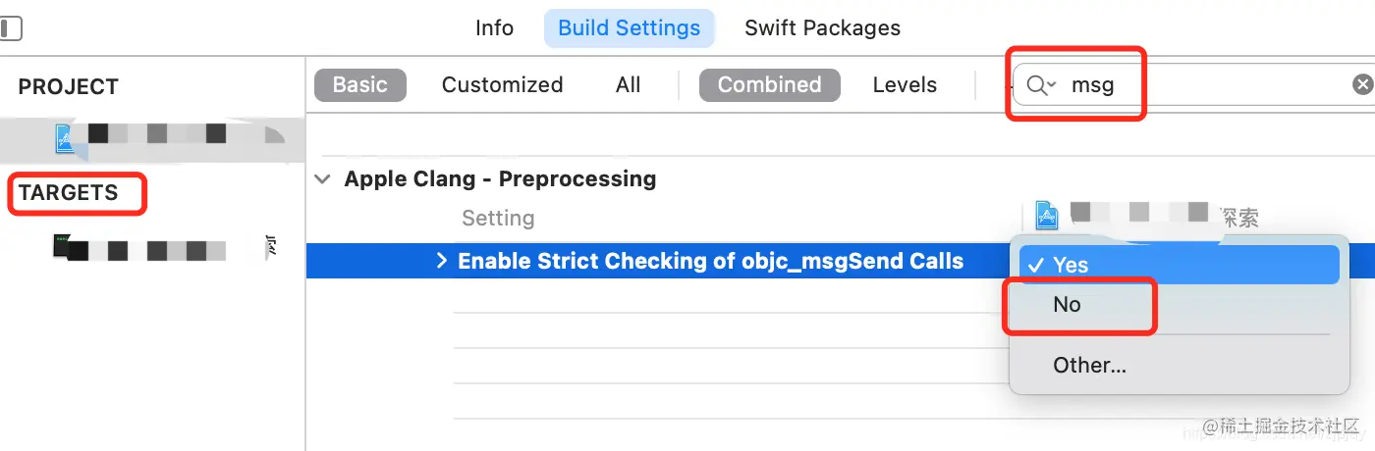The image size is (1375, 451).
Task: Collapse the Apple Clang - Preprocessing section
Action: point(321,179)
